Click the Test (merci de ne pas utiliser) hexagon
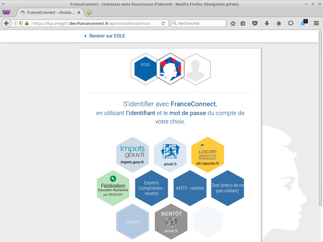Image resolution: width=323 pixels, height=242 pixels. click(227, 188)
